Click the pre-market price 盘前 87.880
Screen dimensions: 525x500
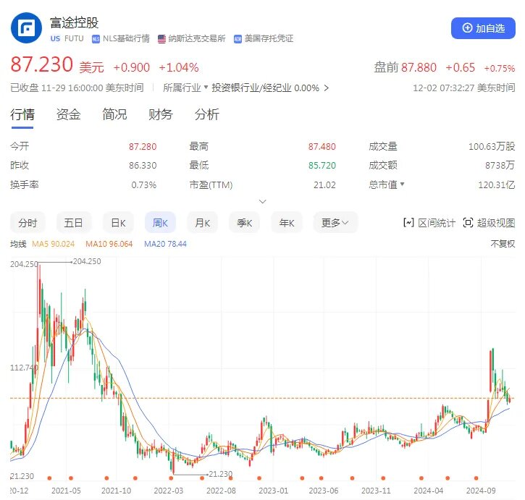pyautogui.click(x=405, y=67)
